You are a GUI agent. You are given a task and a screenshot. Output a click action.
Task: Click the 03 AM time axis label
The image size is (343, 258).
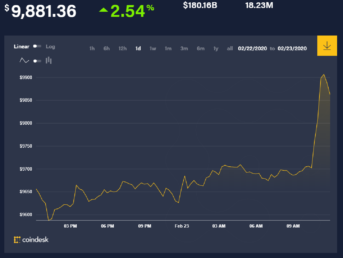click(x=219, y=226)
